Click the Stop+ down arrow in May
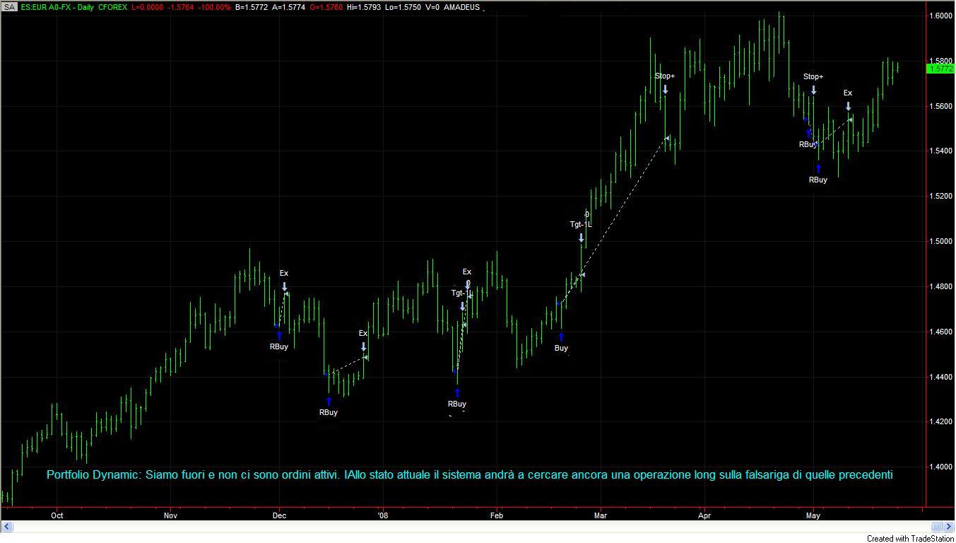The height and width of the screenshot is (543, 956). click(814, 90)
